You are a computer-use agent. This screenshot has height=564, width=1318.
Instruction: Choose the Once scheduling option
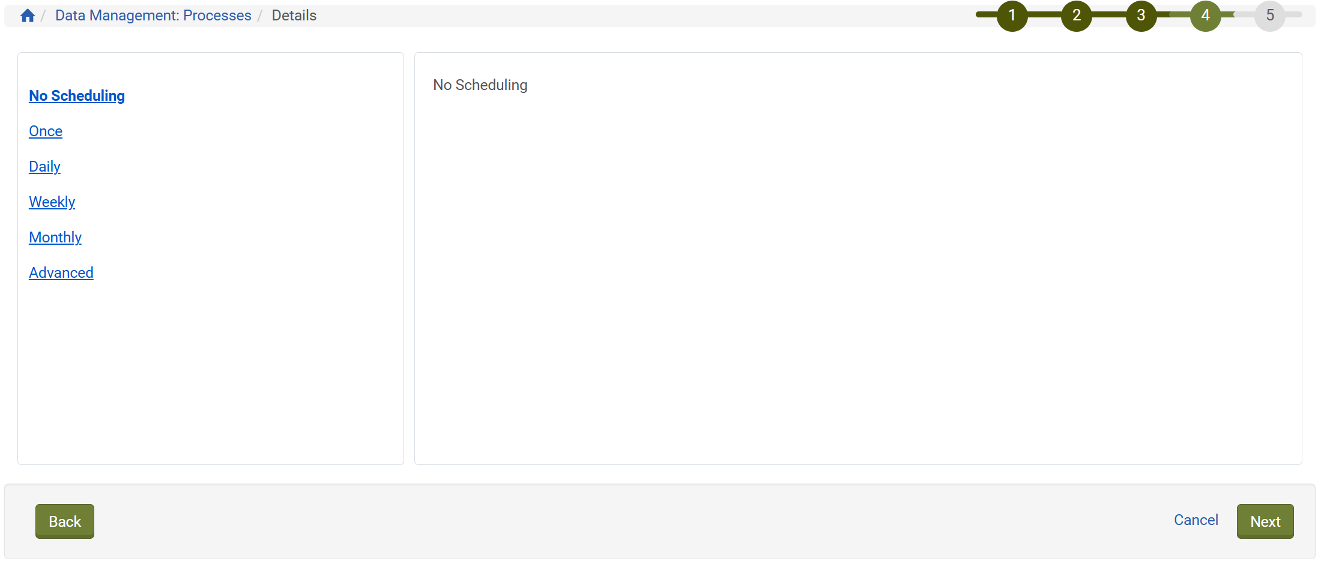click(x=46, y=131)
